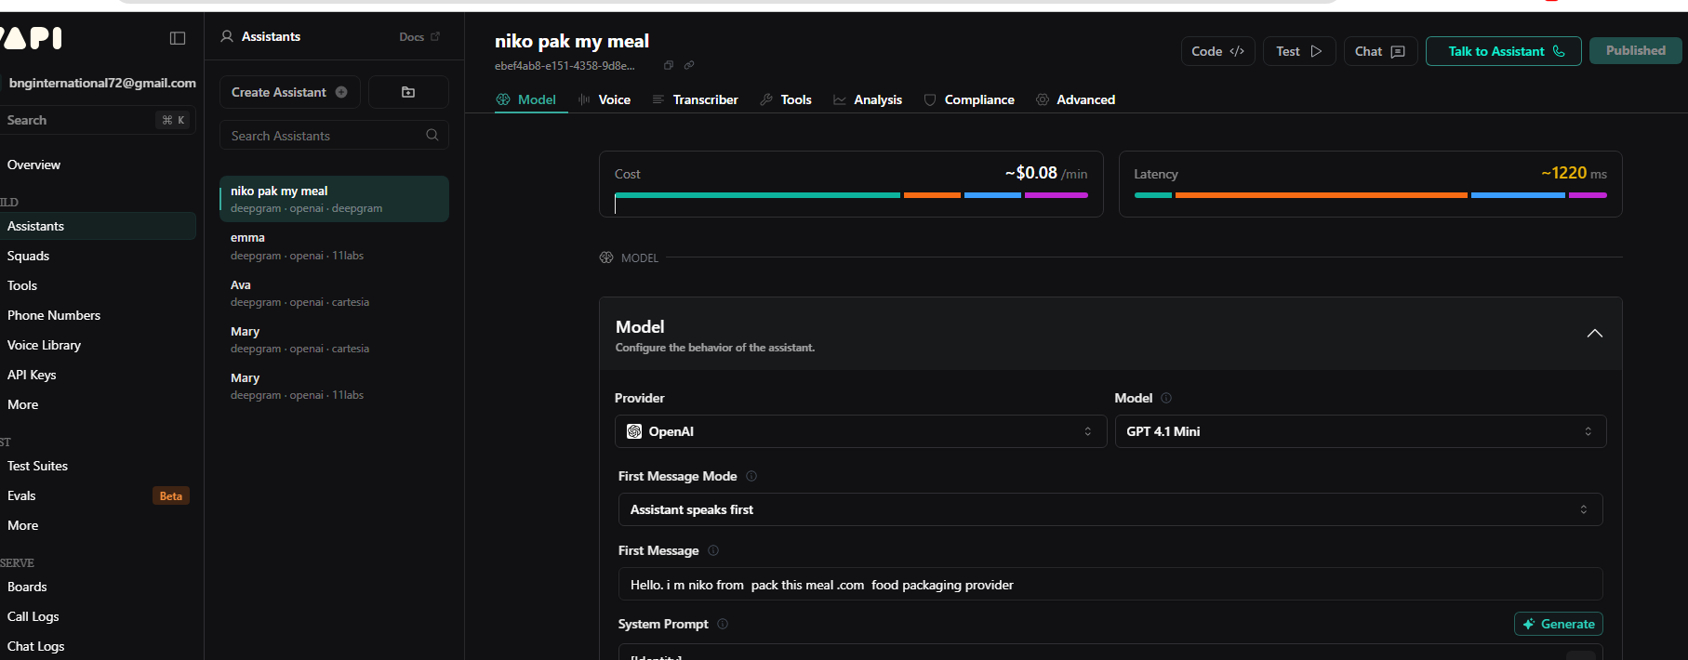Copy the assistant ID with the copy icon

[668, 65]
